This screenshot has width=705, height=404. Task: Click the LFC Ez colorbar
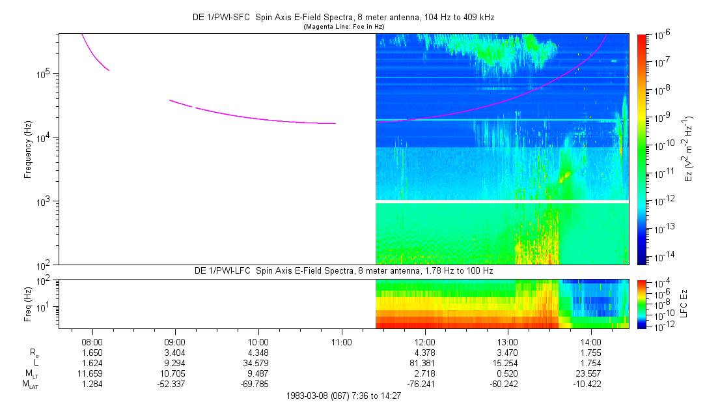coord(642,303)
